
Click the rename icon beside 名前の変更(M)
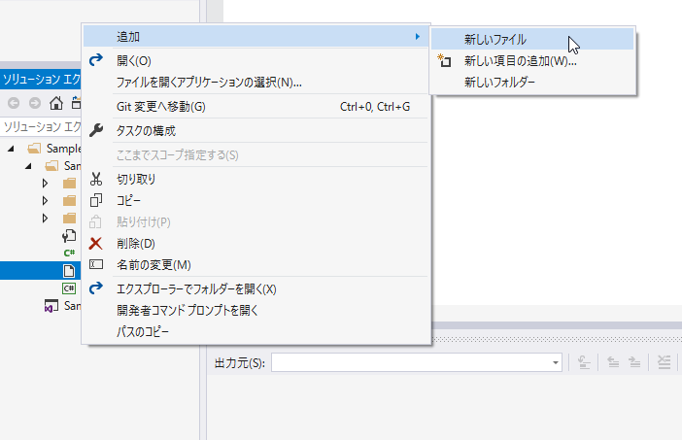tap(96, 264)
